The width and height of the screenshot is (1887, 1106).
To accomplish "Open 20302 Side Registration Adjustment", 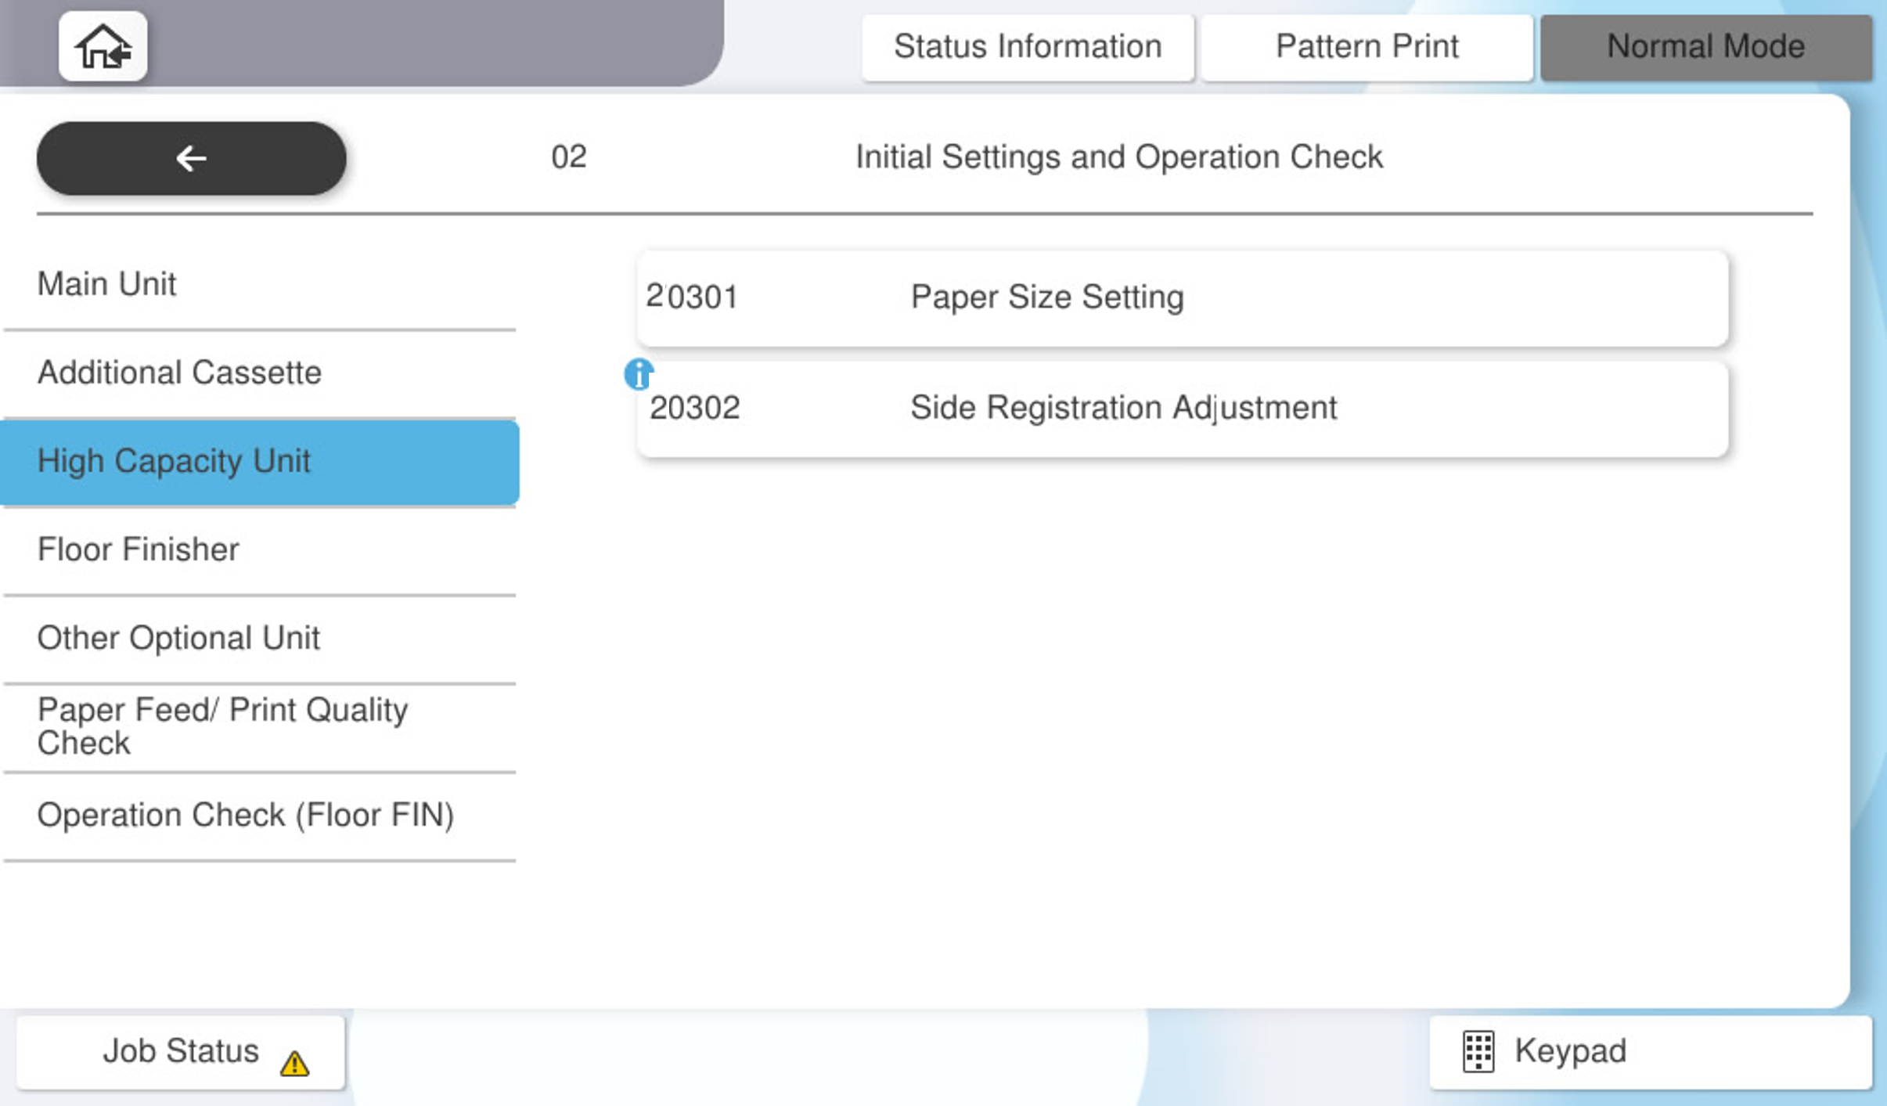I will click(x=1182, y=409).
